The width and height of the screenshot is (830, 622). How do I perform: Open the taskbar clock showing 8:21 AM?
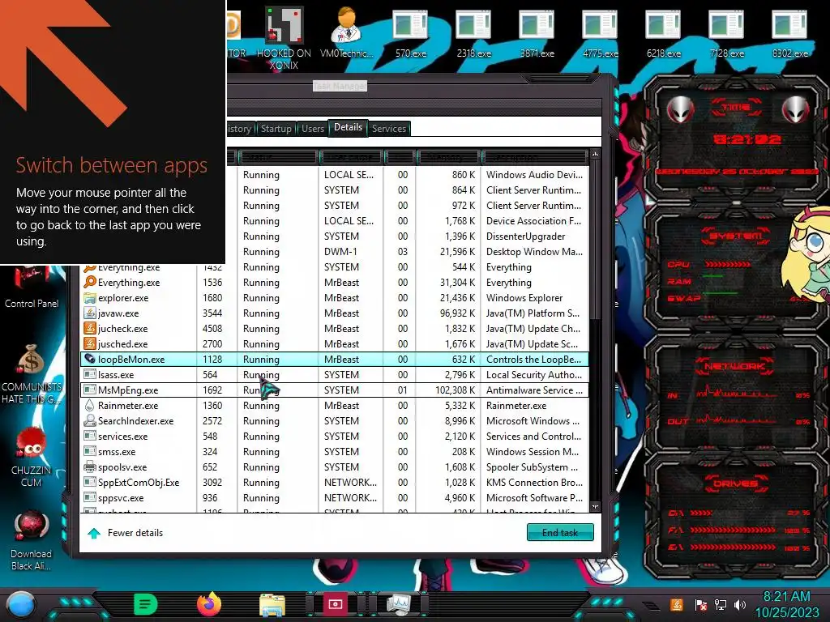tap(786, 604)
